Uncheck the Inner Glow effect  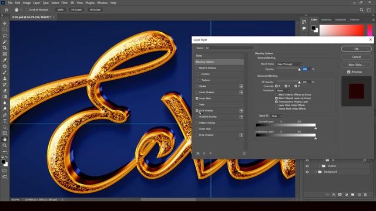point(197,98)
